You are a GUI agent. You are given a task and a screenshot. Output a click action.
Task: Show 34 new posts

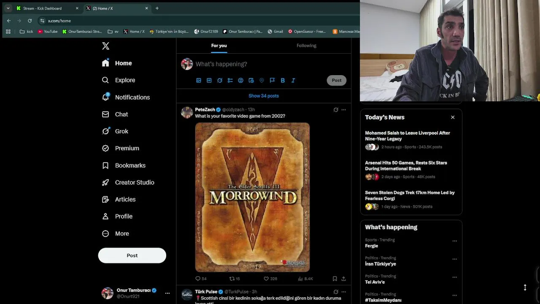point(264,96)
